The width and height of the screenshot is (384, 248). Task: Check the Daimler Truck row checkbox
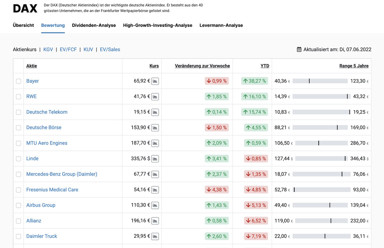point(19,236)
